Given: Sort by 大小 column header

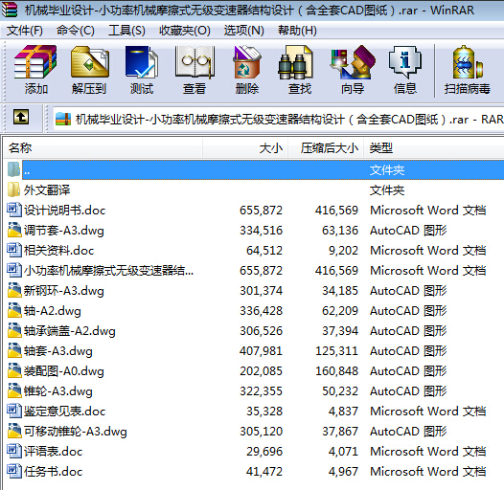Looking at the screenshot, I should [x=245, y=147].
